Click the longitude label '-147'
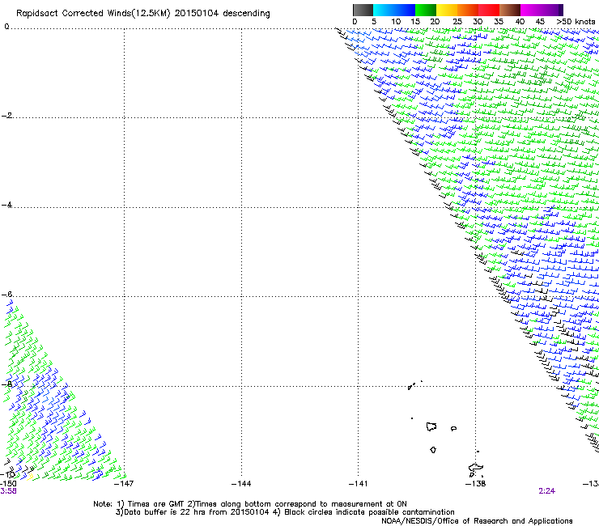This screenshot has width=599, height=526. [124, 484]
